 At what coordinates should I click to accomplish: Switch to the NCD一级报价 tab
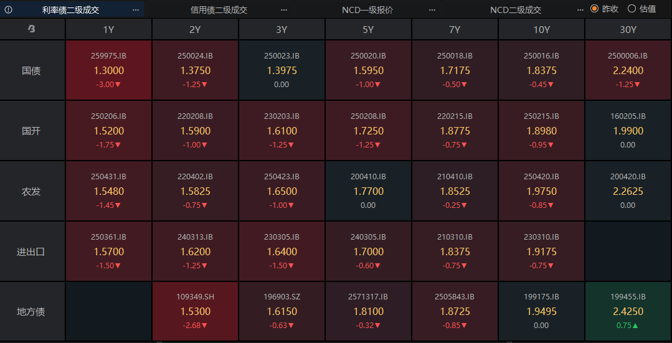pyautogui.click(x=367, y=9)
